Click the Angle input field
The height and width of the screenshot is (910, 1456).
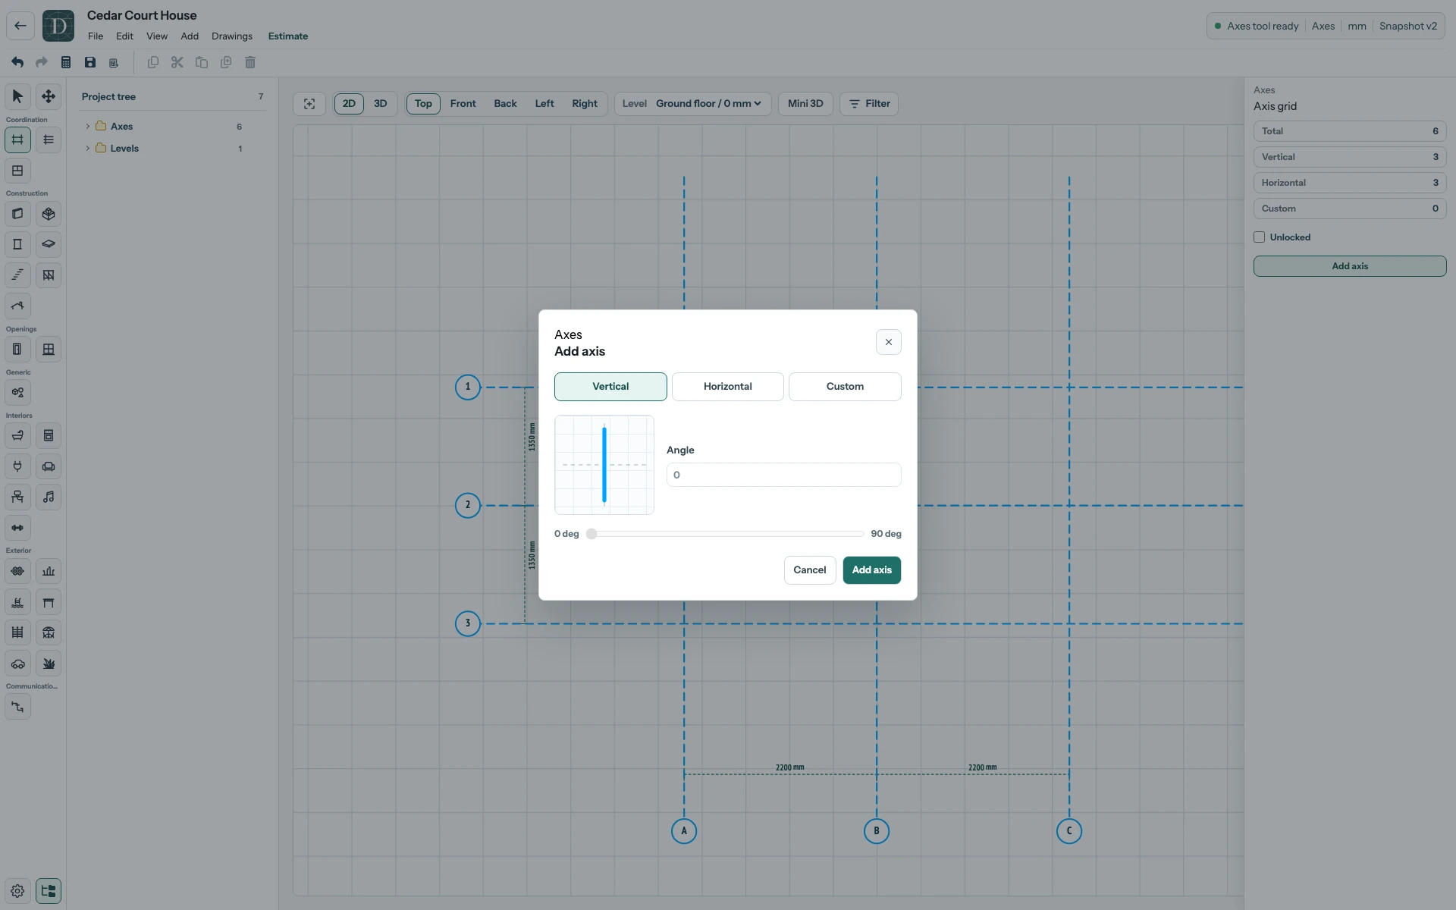point(783,475)
